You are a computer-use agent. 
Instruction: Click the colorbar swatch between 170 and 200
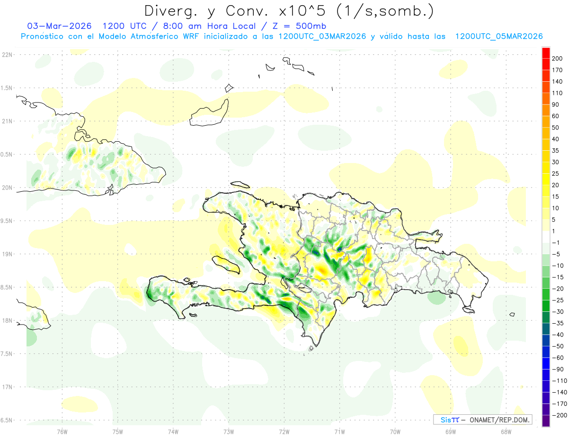tap(546, 64)
